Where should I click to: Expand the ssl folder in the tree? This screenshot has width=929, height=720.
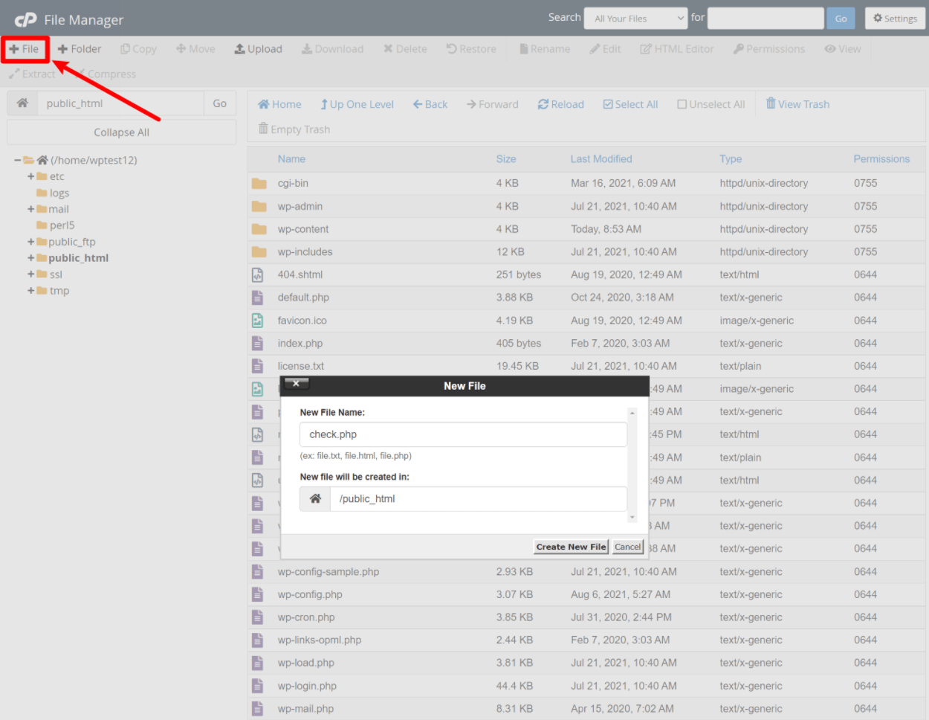coord(31,274)
